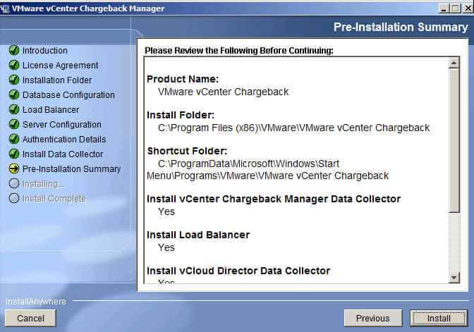Click the Install button
The width and height of the screenshot is (474, 332).
pos(439,318)
